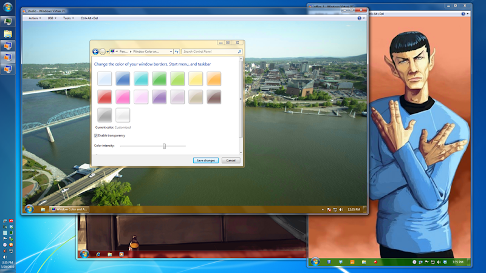Click Window Color and A... taskbar button

[69, 209]
